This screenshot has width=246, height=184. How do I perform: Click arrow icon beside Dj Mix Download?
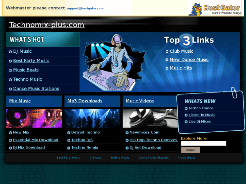point(10,148)
